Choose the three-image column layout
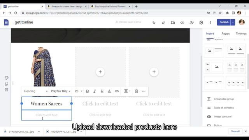 coord(236,67)
